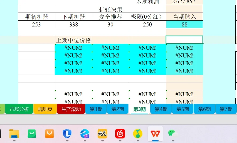
Task: Select the 期初机器 header cell
Action: pyautogui.click(x=37, y=17)
